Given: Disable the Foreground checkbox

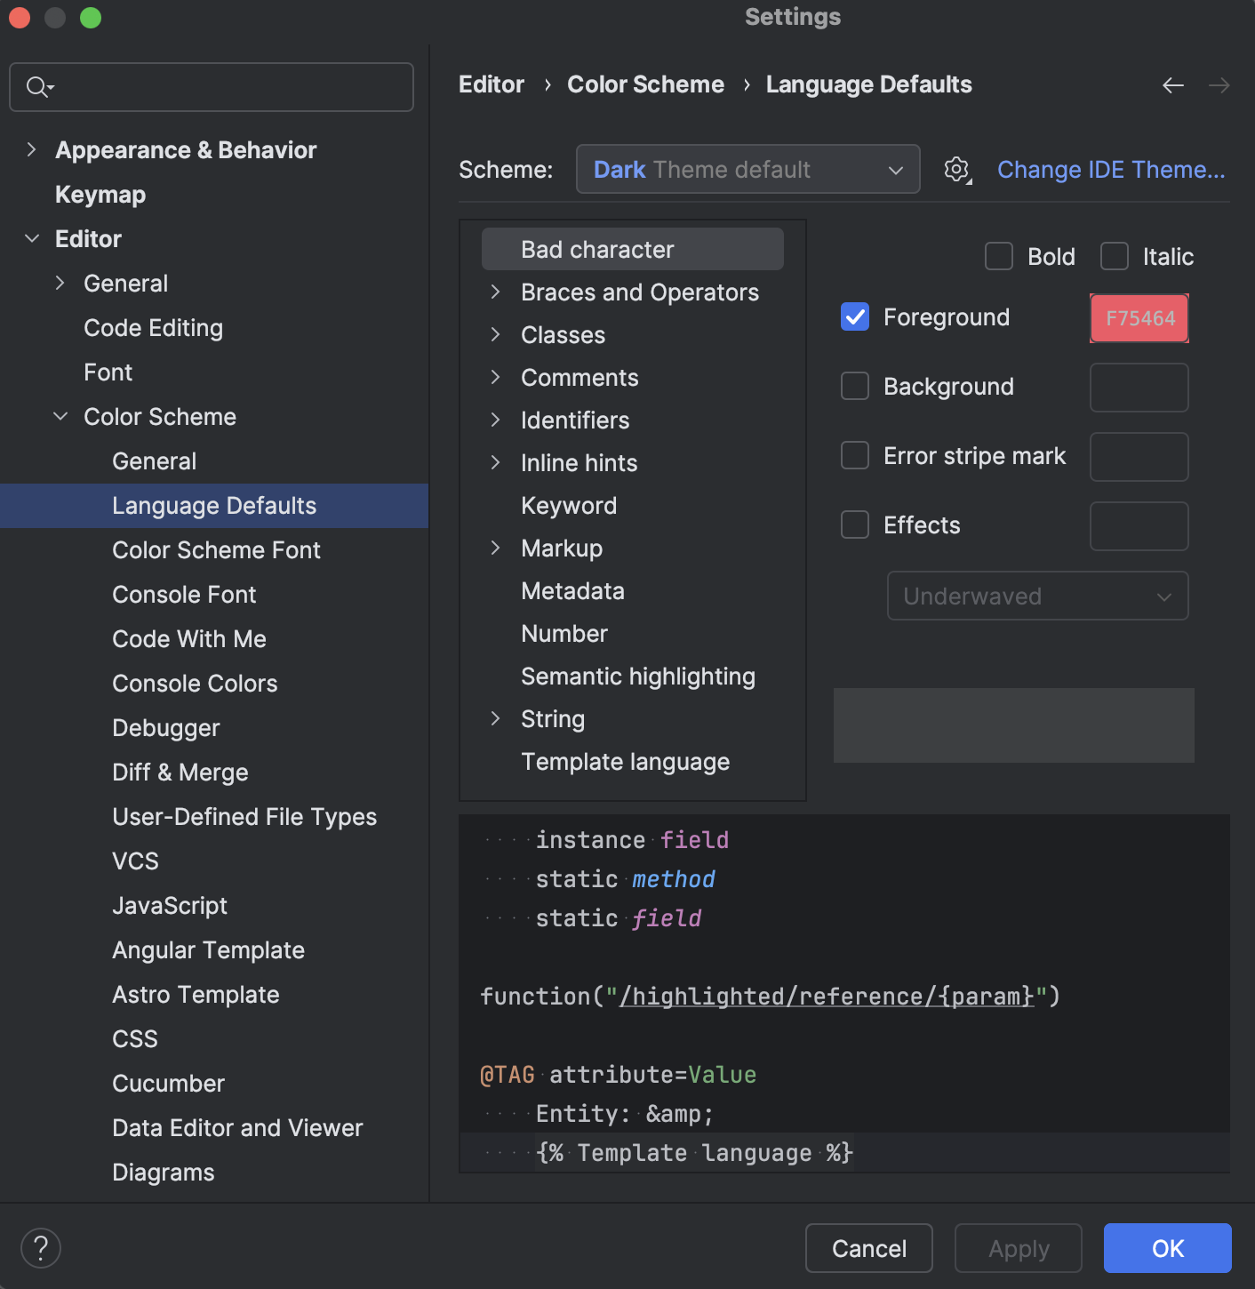Looking at the screenshot, I should pos(854,316).
